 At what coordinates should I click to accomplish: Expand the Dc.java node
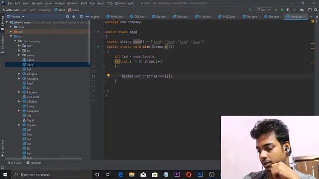[x=19, y=125]
